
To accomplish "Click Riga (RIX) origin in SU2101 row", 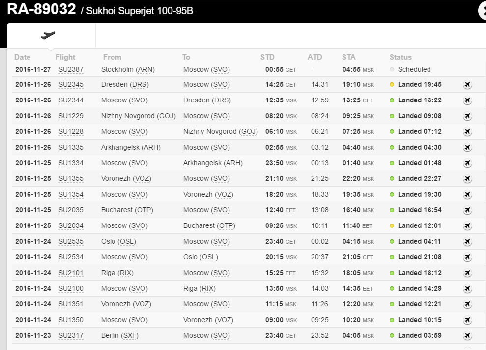I will [x=117, y=274].
